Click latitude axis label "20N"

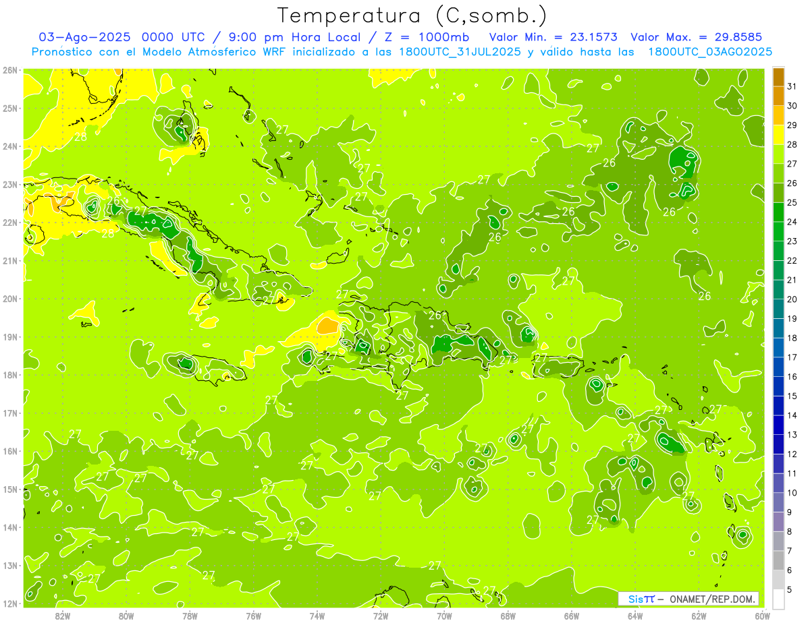point(10,299)
